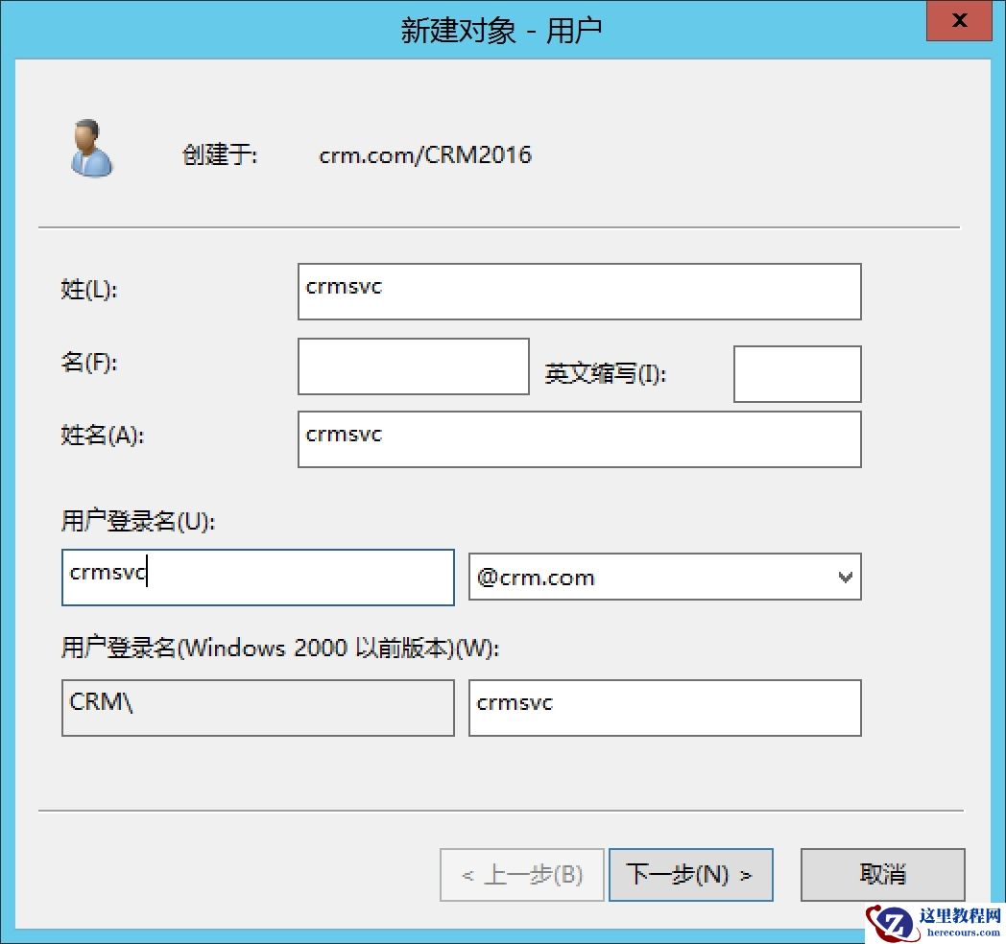
Task: Click the disabled 上一步(B) button
Action: [x=521, y=874]
